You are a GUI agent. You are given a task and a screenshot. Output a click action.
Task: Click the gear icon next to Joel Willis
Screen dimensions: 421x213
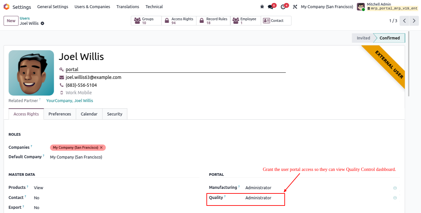click(42, 23)
